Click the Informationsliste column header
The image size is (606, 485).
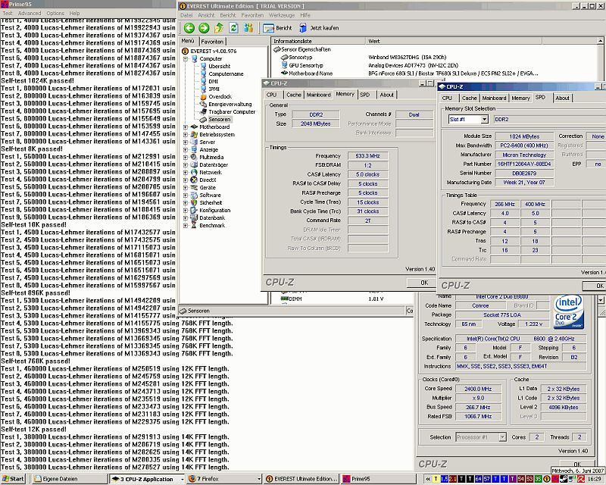click(x=318, y=41)
